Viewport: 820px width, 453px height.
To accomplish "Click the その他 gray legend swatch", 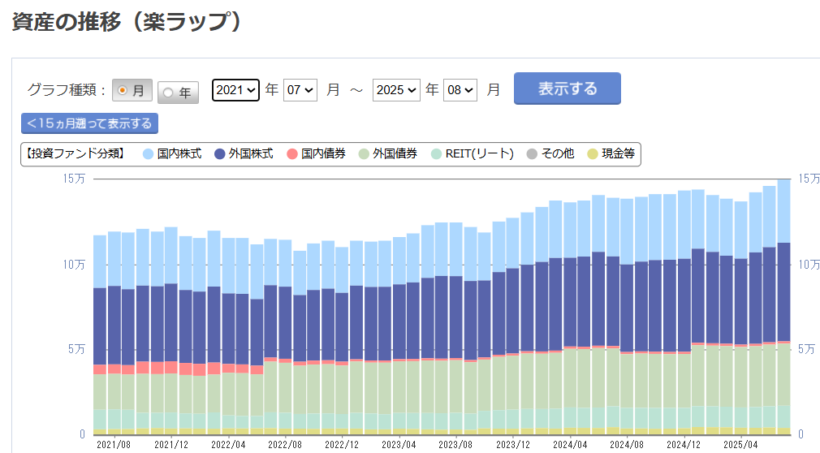I will 532,153.
